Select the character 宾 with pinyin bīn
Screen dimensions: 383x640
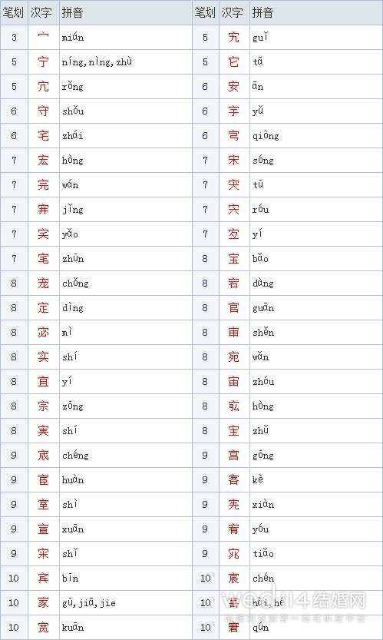43,578
